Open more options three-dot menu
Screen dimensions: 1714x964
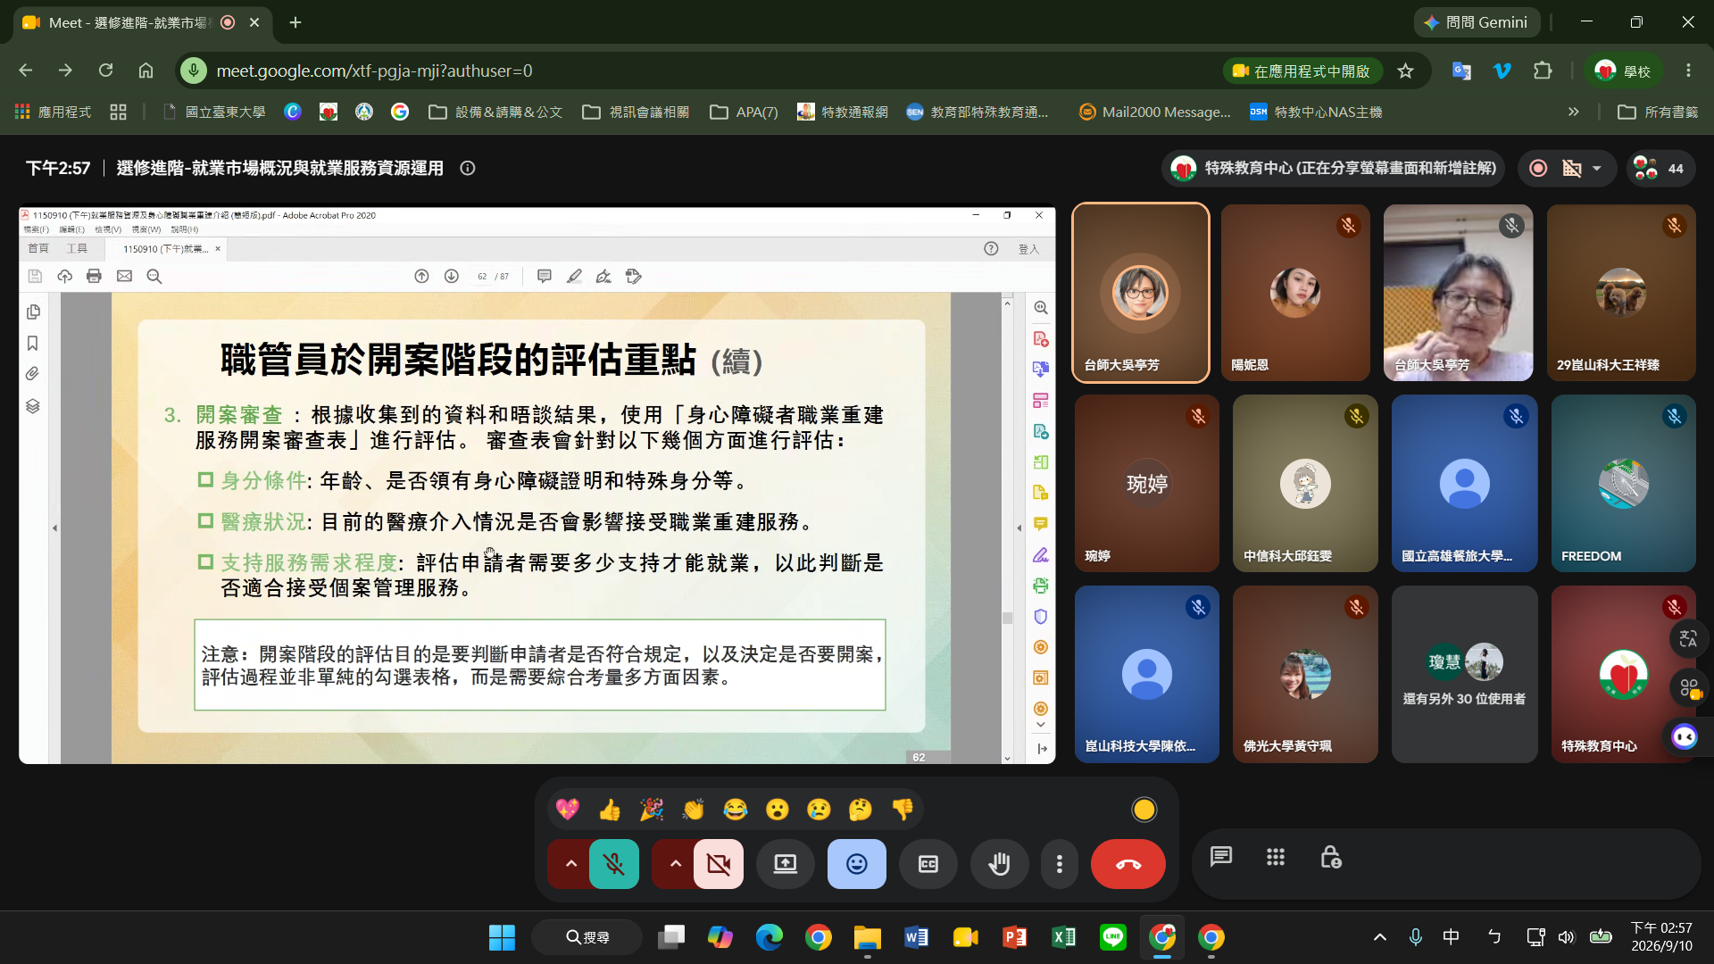(x=1059, y=864)
